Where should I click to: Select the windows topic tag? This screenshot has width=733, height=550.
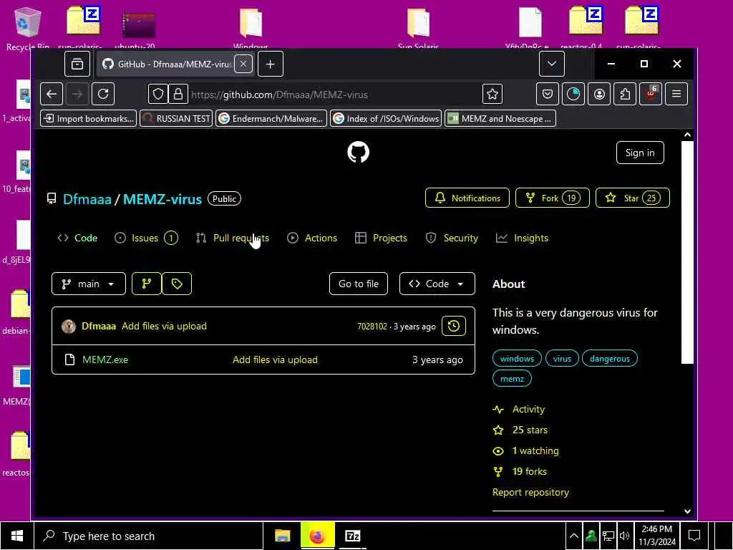pyautogui.click(x=517, y=359)
